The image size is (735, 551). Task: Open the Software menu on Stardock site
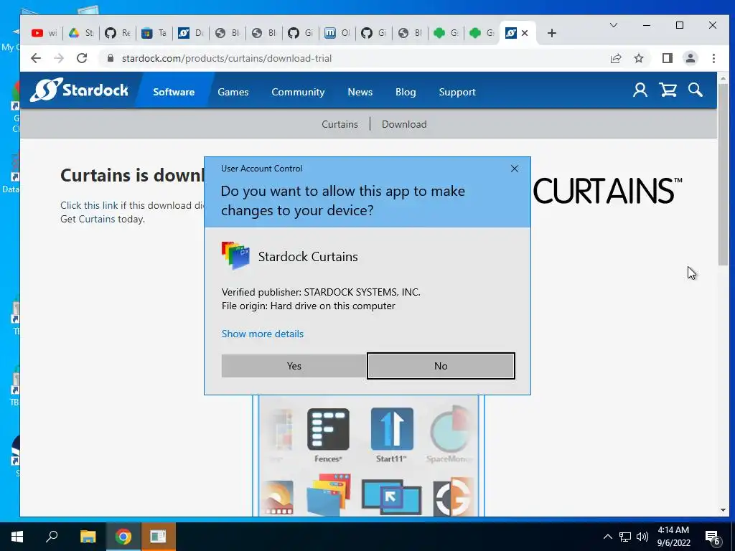tap(174, 92)
